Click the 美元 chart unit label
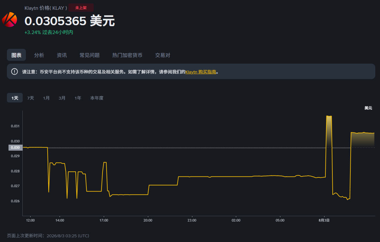 click(368, 108)
